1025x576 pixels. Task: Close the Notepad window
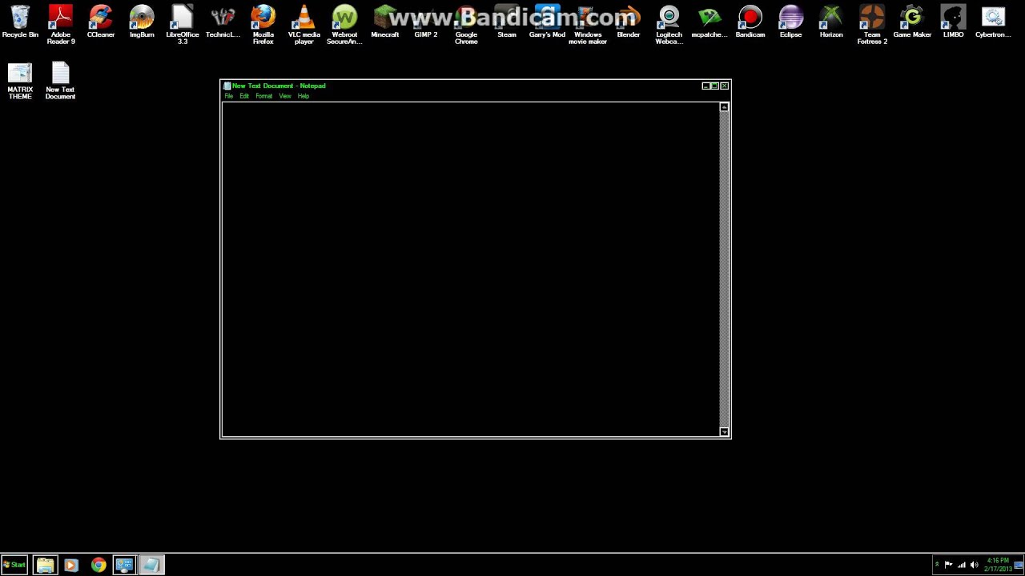(725, 86)
